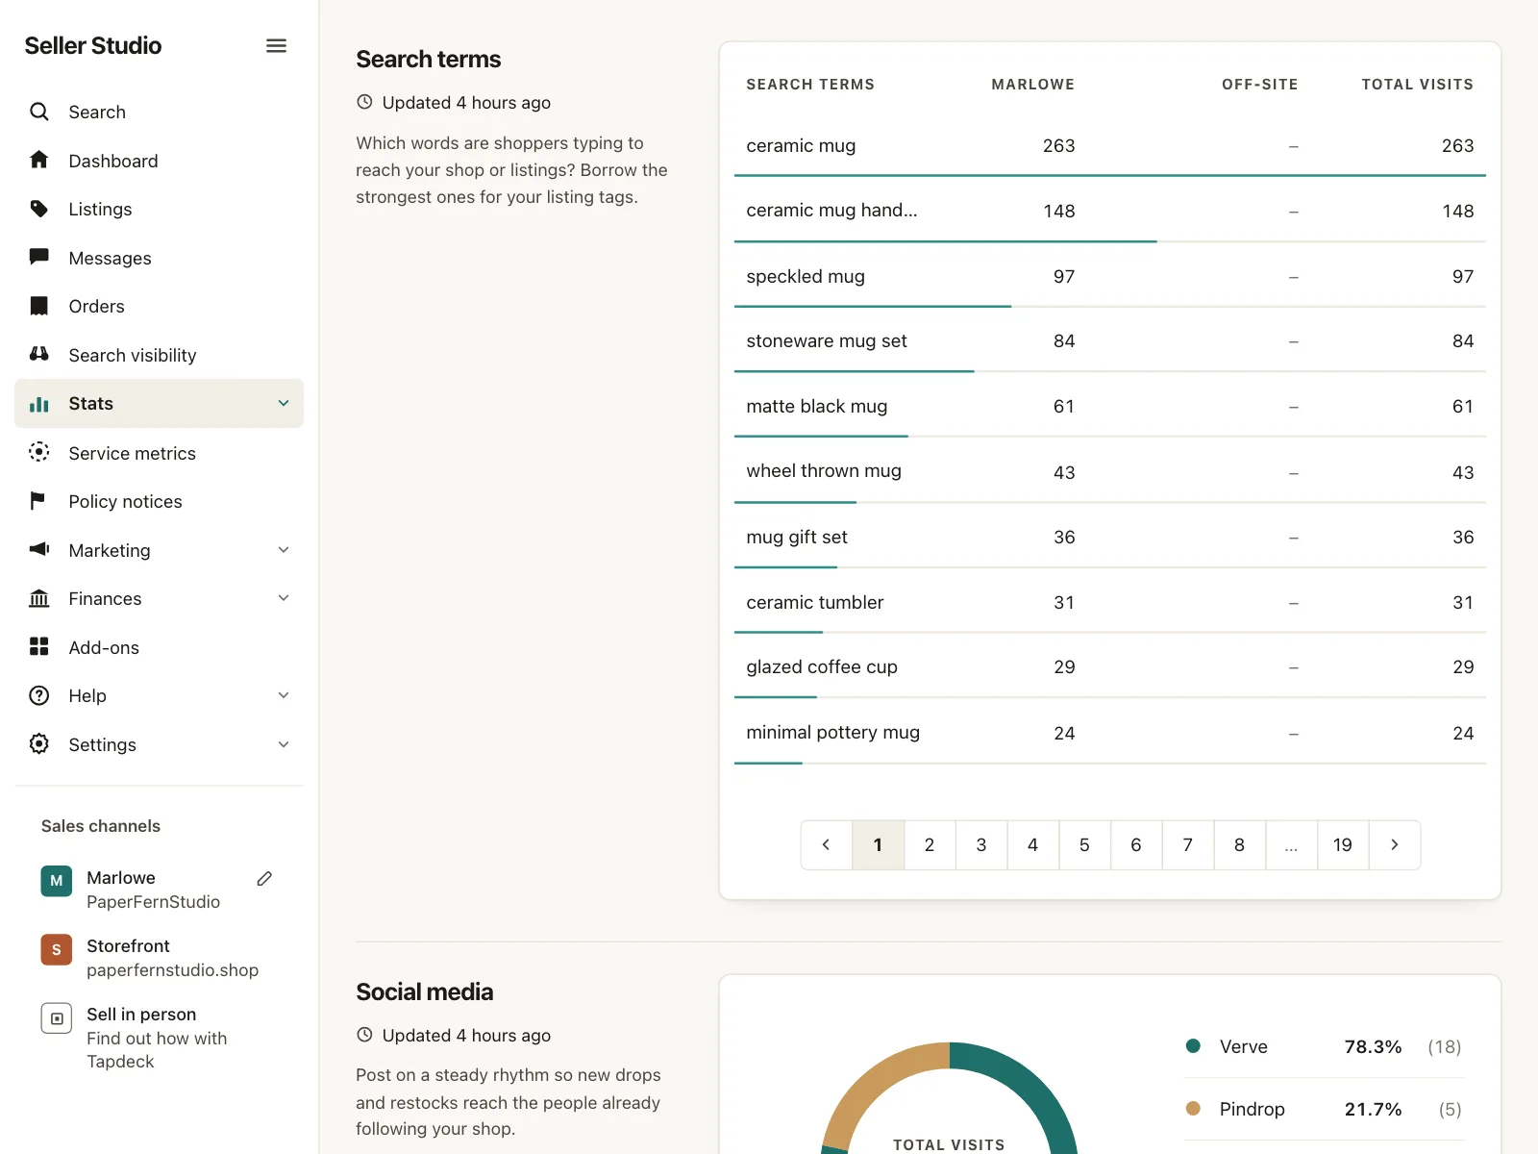The height and width of the screenshot is (1154, 1538).
Task: Jump to page 5 of search terms
Action: (1084, 845)
